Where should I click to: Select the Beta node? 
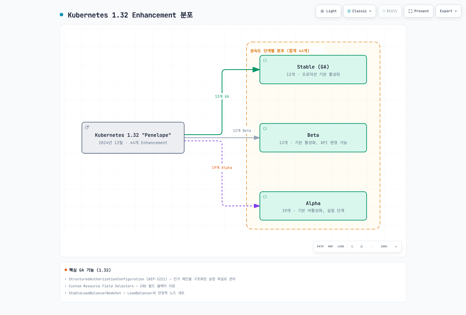(x=313, y=138)
